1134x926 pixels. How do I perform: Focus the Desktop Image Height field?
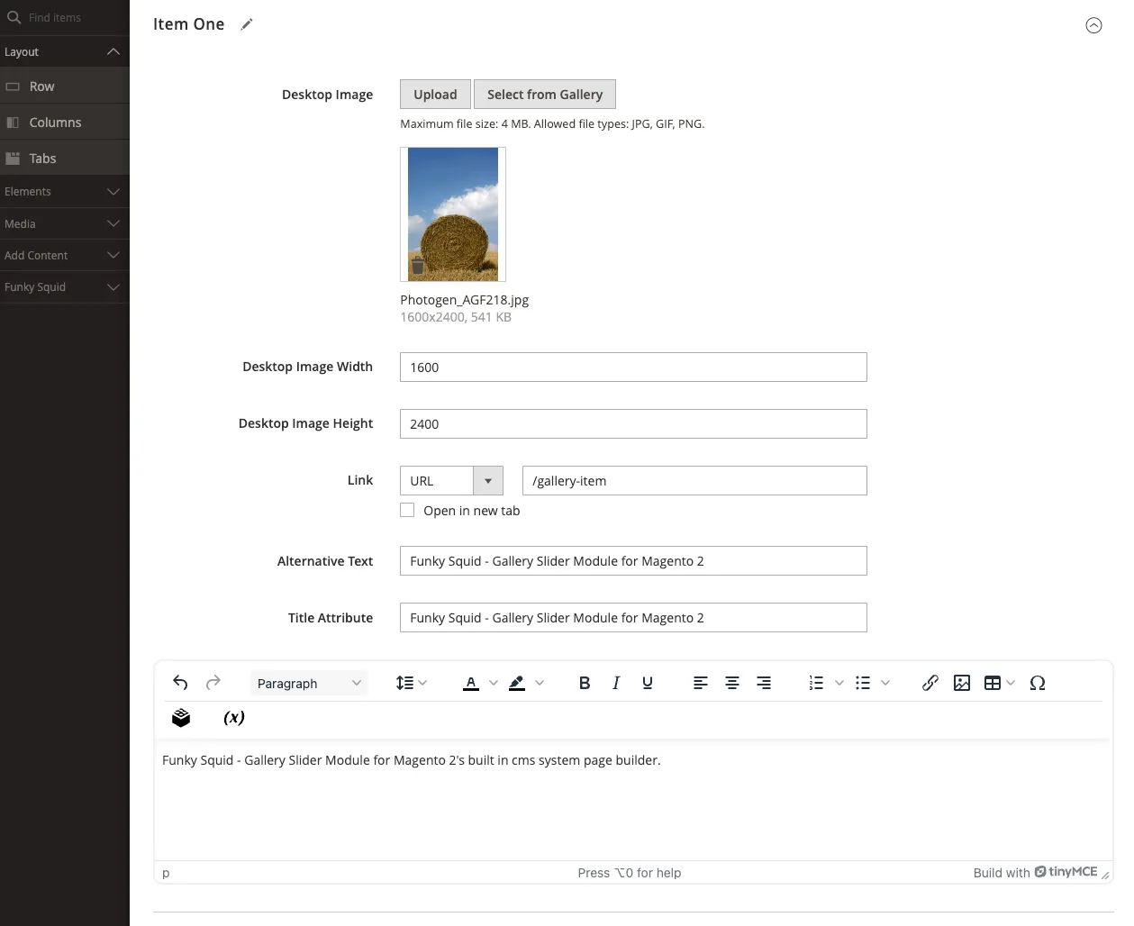point(633,423)
